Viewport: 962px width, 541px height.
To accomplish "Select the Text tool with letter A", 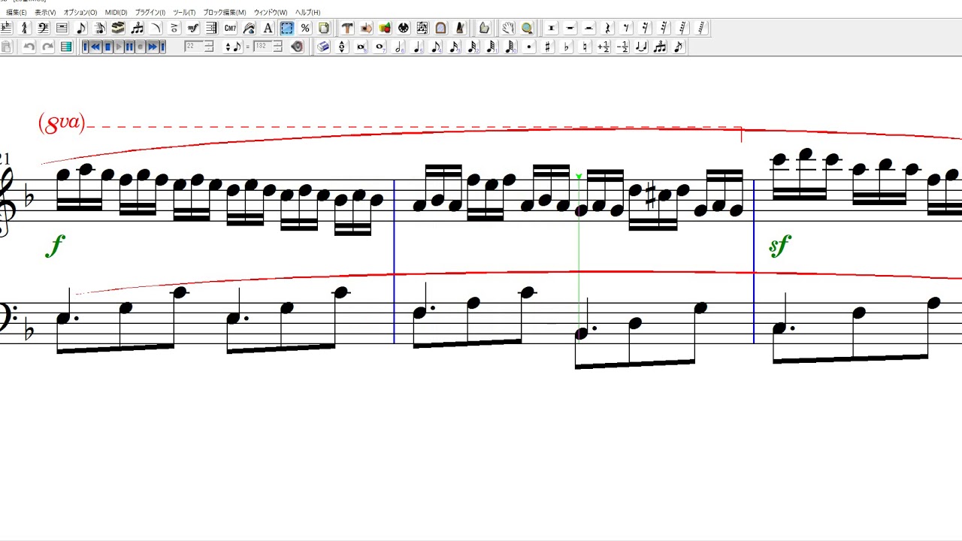I will [x=268, y=29].
